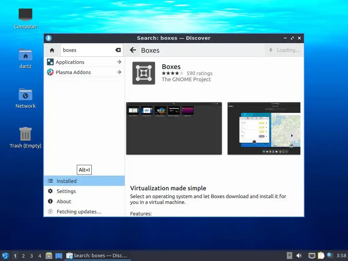Screen dimensions: 348x261
Task: Open the volume control tray icon
Action: tap(299, 256)
